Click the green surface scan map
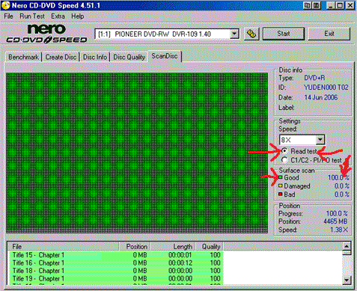This screenshot has width=357, height=291. click(x=137, y=153)
